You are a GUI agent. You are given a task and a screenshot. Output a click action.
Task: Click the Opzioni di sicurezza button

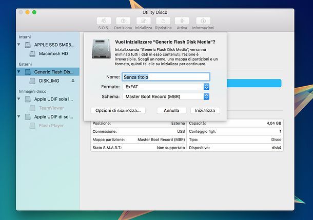point(118,110)
